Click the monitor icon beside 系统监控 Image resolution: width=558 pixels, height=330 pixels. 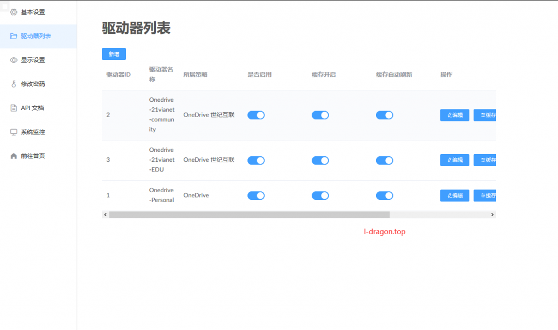(x=14, y=132)
